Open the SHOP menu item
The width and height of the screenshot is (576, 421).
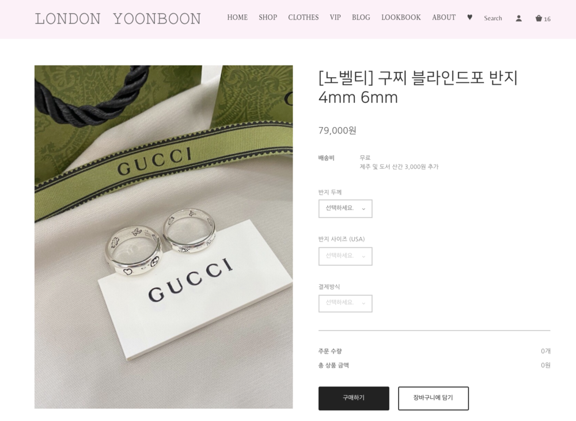point(268,18)
